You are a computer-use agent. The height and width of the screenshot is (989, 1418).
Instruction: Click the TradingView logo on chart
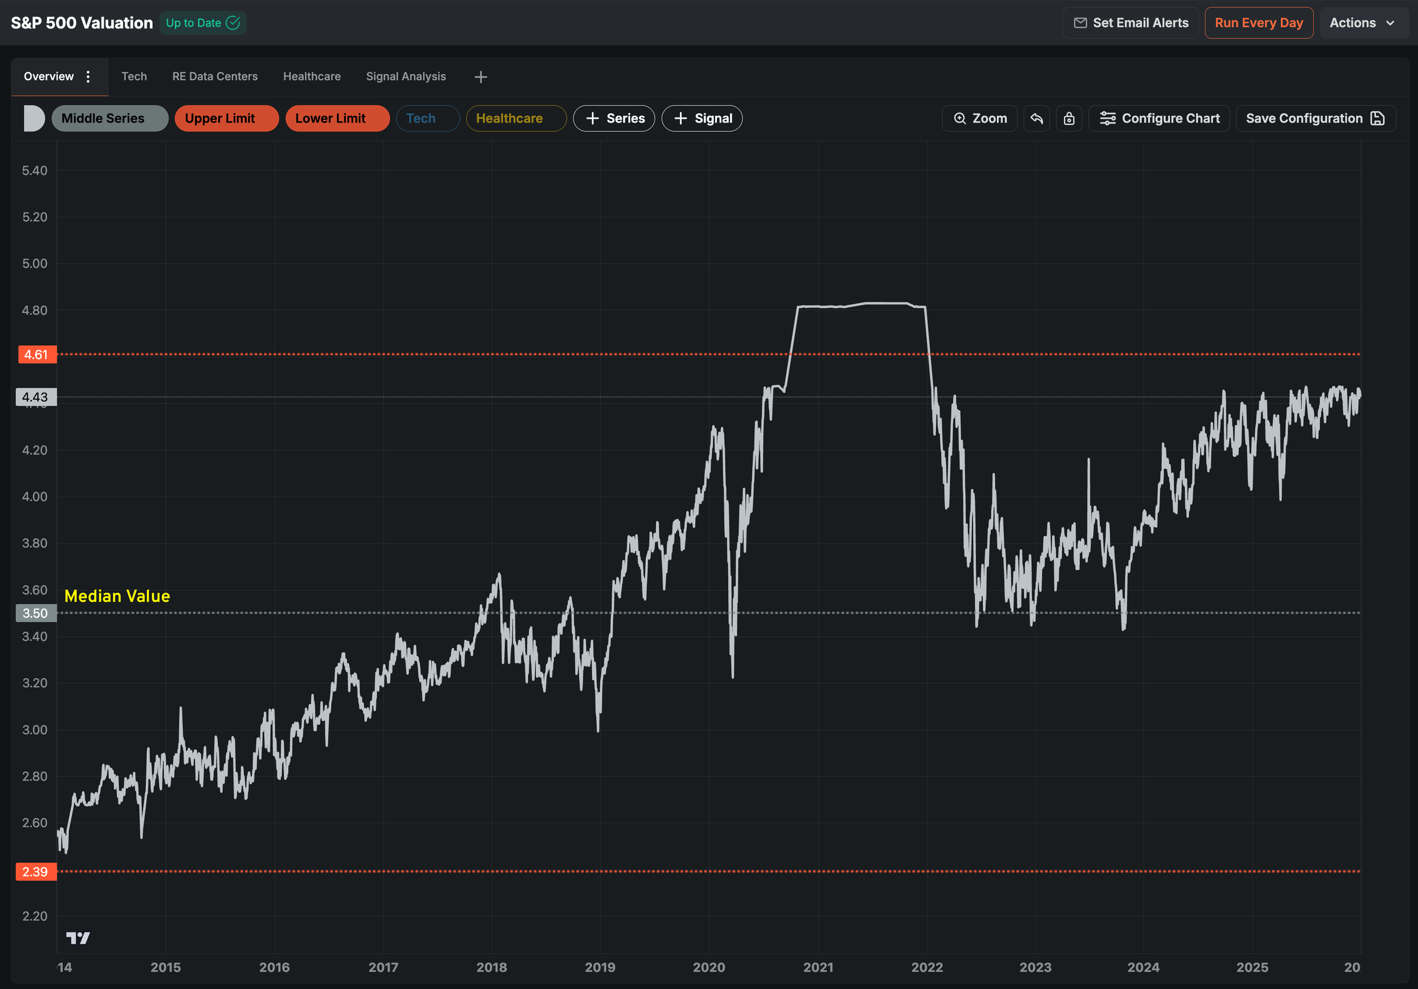tap(78, 938)
